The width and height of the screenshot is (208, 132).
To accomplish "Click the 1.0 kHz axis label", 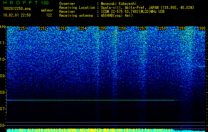I will (x=2, y=59).
